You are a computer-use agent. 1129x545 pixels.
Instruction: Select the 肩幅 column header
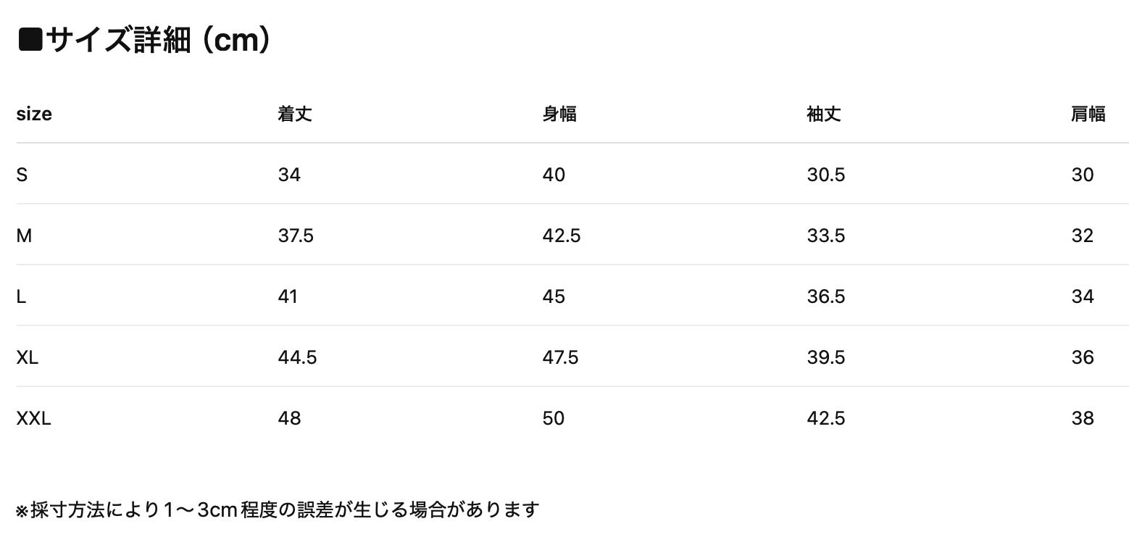[1088, 115]
